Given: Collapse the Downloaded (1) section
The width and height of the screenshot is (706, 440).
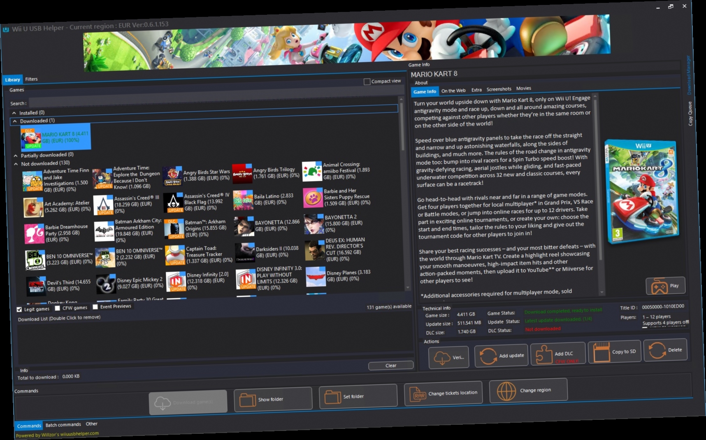Looking at the screenshot, I should pos(15,121).
